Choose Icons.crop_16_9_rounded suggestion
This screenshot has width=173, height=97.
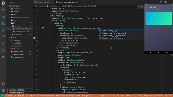tap(121, 36)
